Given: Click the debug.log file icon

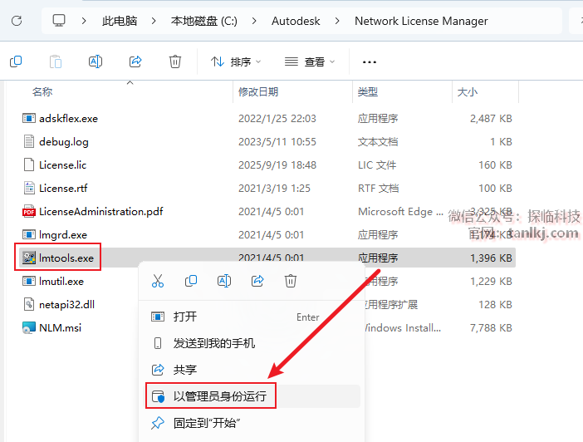Looking at the screenshot, I should [x=29, y=141].
